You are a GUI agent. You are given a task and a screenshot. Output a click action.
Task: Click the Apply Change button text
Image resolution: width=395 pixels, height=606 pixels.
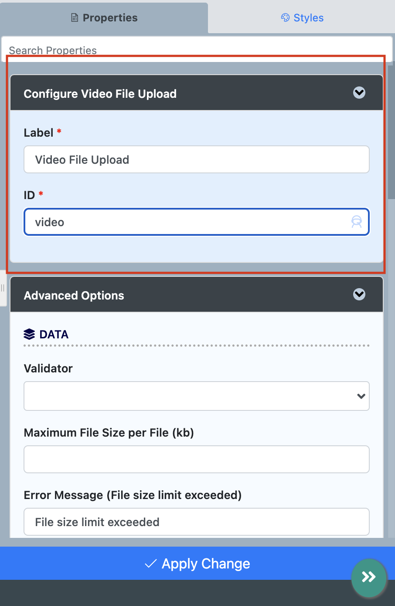[x=206, y=564]
